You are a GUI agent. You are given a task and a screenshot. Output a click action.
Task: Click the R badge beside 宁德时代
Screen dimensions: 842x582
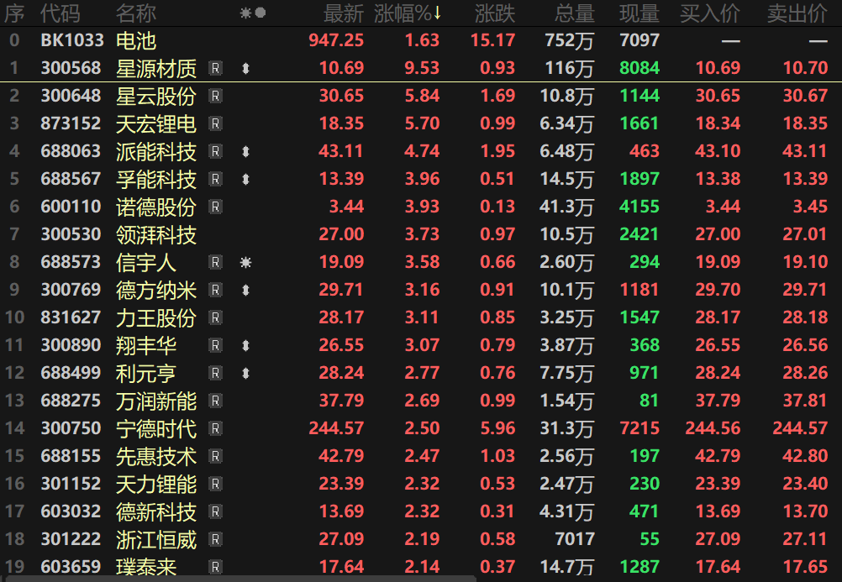click(215, 428)
